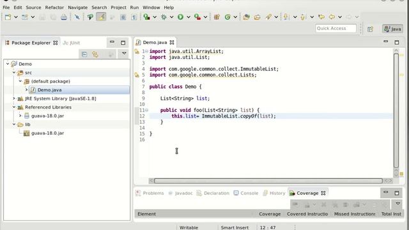Open the New Java Class dropdown arrow

coord(235,17)
